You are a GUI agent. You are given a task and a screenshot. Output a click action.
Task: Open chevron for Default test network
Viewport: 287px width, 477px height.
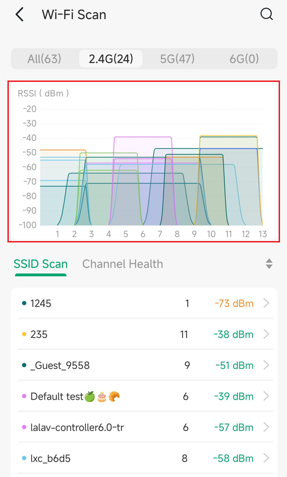pyautogui.click(x=266, y=396)
